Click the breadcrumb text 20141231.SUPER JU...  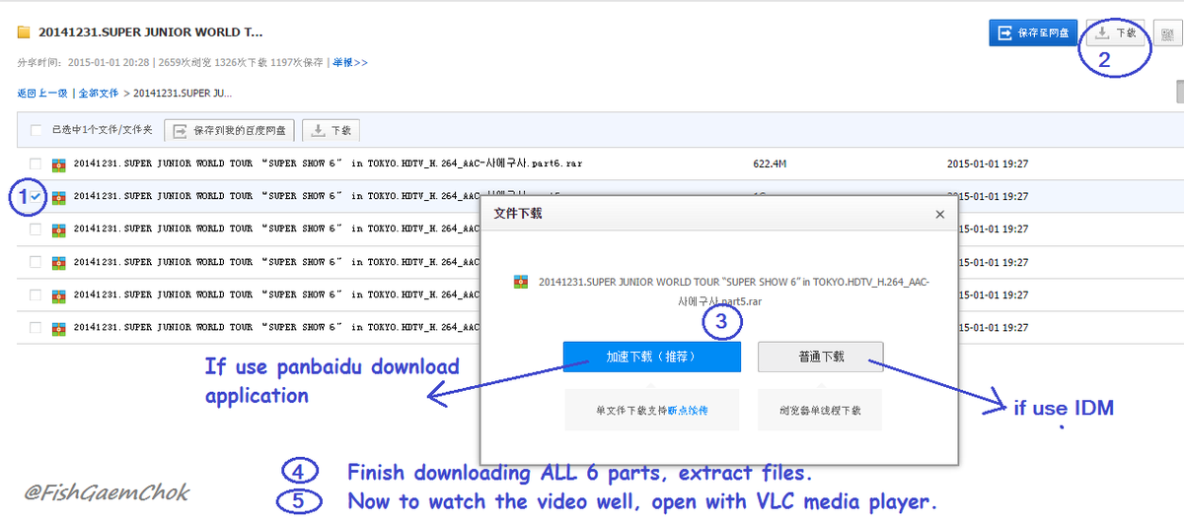pyautogui.click(x=183, y=94)
